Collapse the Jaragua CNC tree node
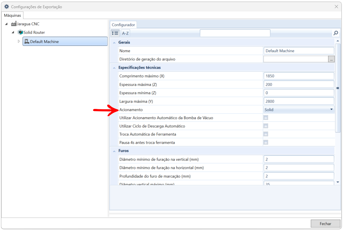 coord(6,24)
